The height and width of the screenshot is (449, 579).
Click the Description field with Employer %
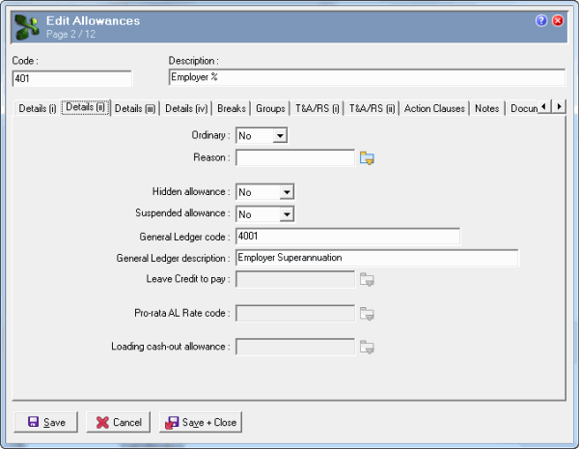coord(367,77)
